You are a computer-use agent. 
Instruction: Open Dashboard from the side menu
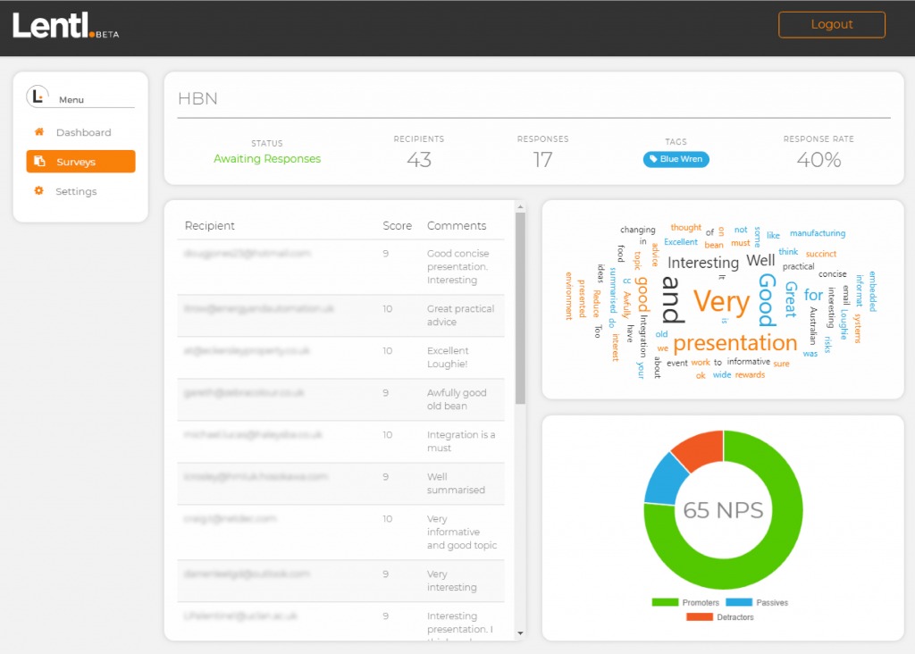(83, 132)
